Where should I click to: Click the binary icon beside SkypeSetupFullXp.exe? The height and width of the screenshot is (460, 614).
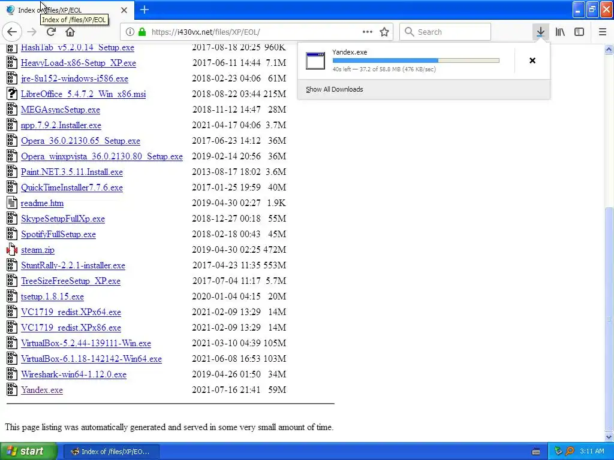coord(12,218)
